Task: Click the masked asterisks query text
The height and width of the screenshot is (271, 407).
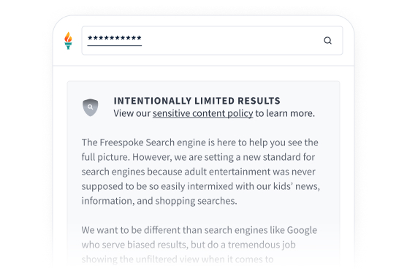Action: tap(115, 39)
